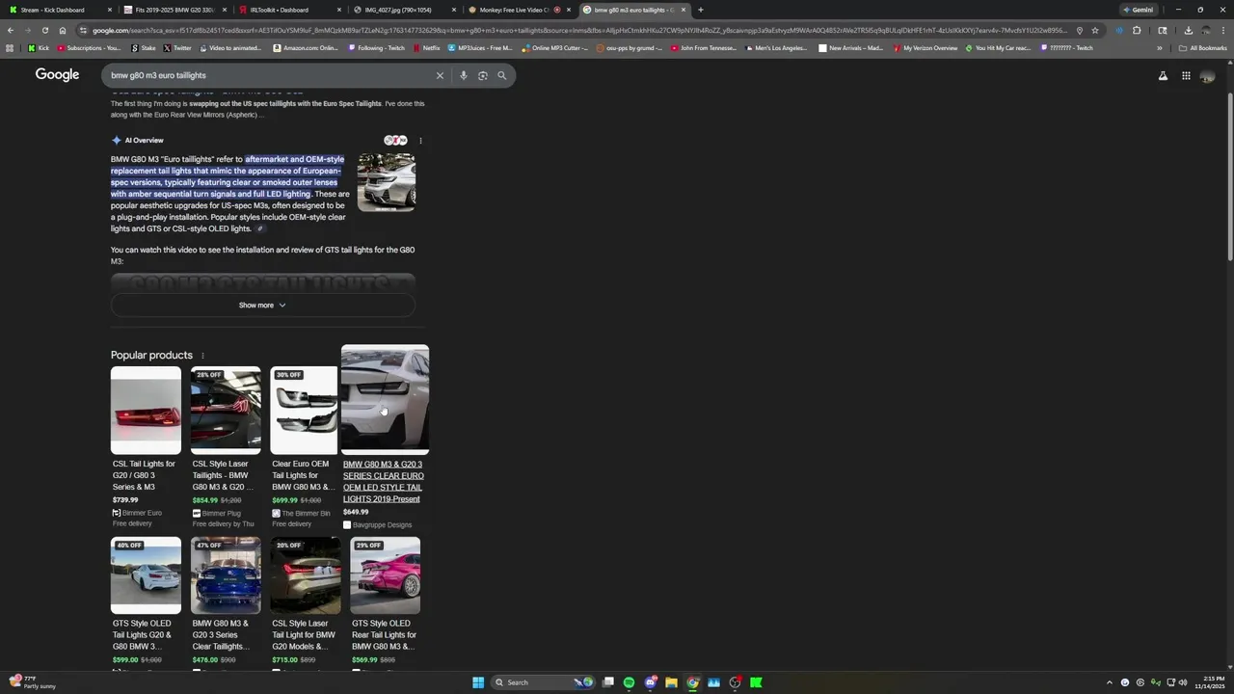This screenshot has width=1234, height=694.
Task: Click the Chrome taskbar icon
Action: coord(692,682)
